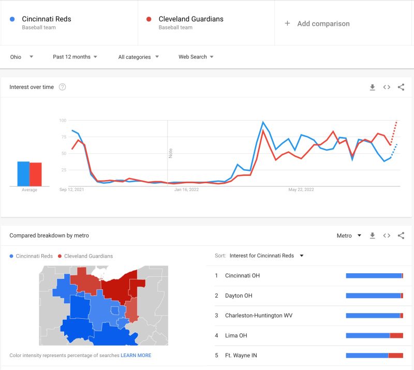Open the Ohio region dropdown
Screen dimensions: 414x370
(x=21, y=57)
